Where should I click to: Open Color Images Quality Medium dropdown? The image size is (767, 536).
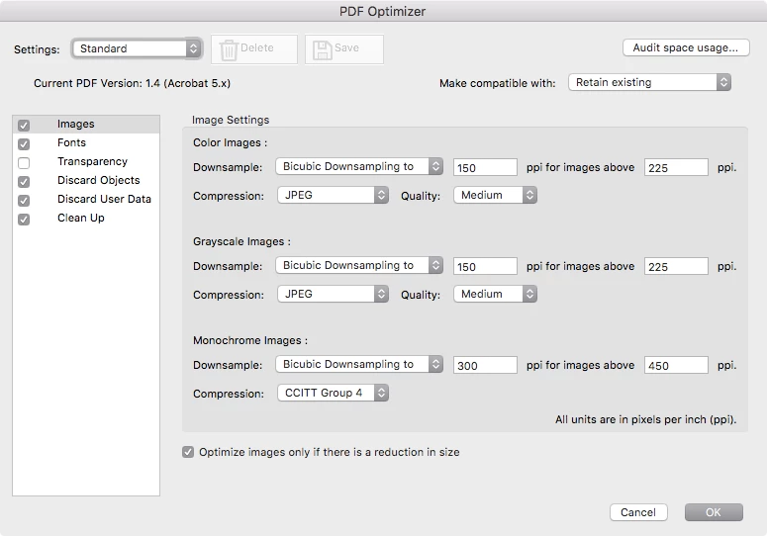(x=496, y=195)
